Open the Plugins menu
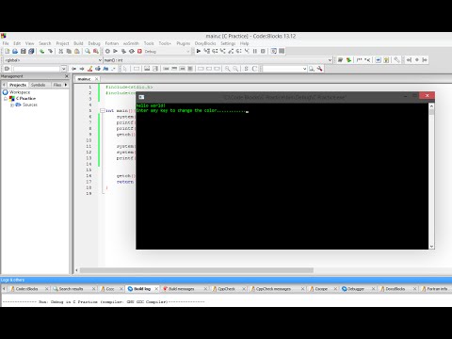452x339 pixels. [184, 43]
